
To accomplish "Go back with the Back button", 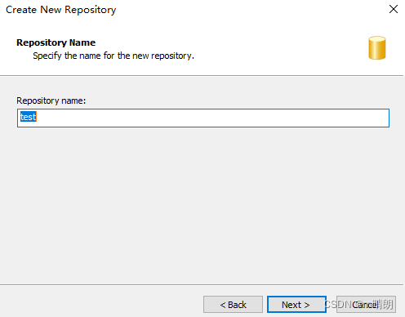I will click(233, 304).
